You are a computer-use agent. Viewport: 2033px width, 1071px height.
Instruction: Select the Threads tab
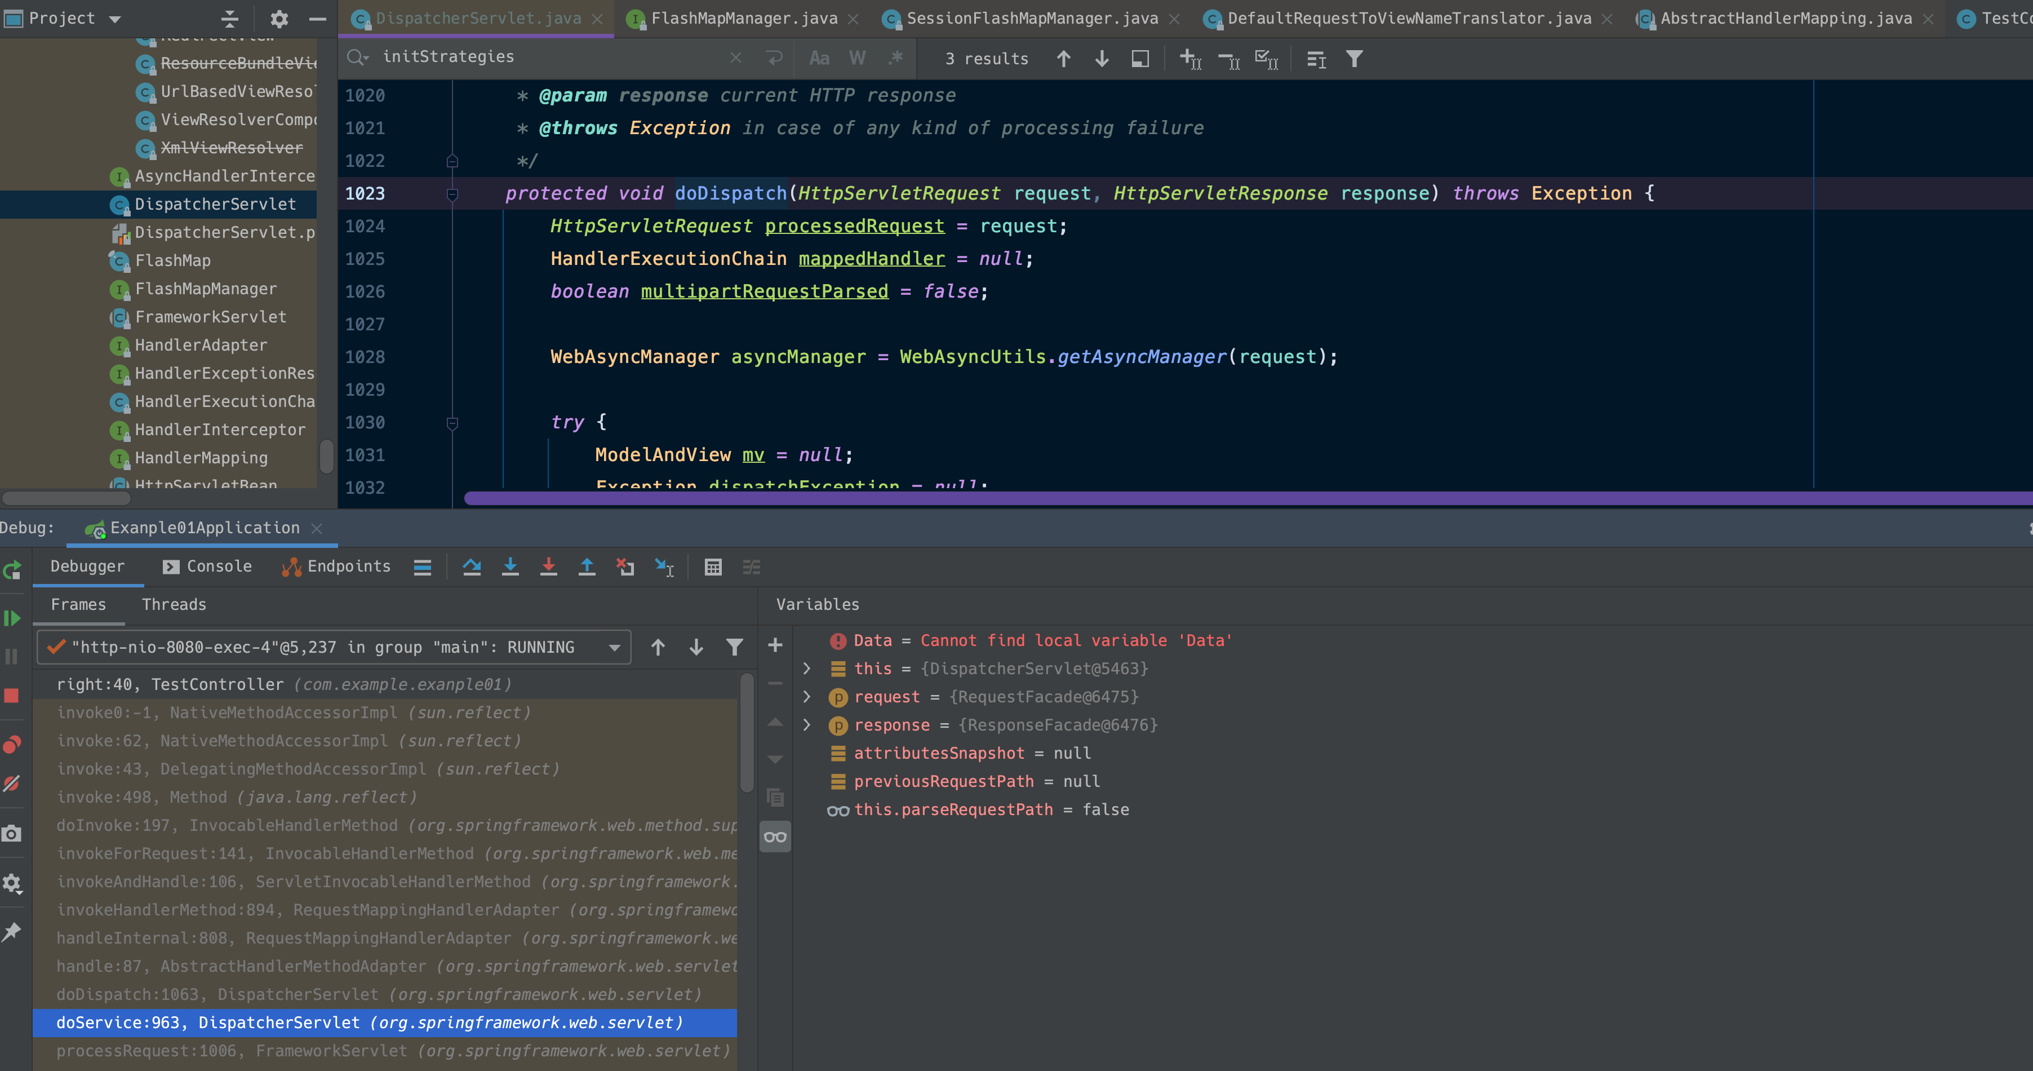(x=174, y=605)
